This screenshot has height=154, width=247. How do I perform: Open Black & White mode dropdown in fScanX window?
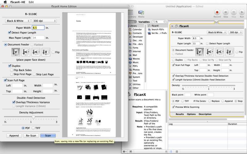point(18,21)
